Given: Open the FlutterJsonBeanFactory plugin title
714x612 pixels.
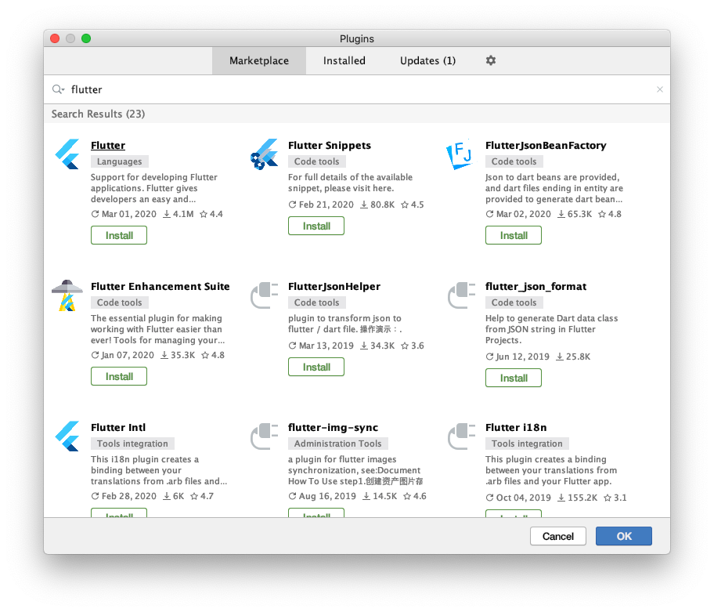Looking at the screenshot, I should click(546, 146).
